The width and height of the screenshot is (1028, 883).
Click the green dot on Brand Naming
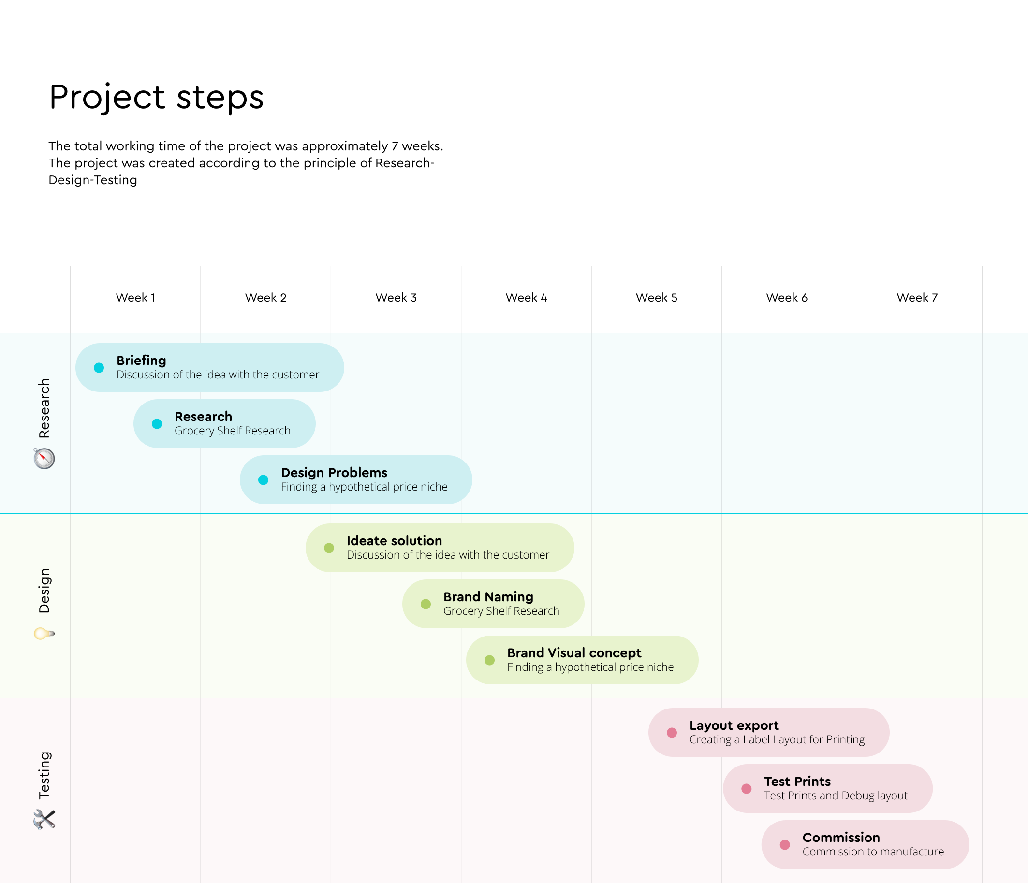pos(426,604)
